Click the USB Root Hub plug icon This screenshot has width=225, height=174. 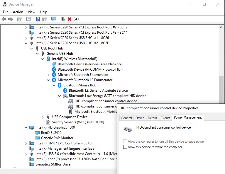pos(37,48)
